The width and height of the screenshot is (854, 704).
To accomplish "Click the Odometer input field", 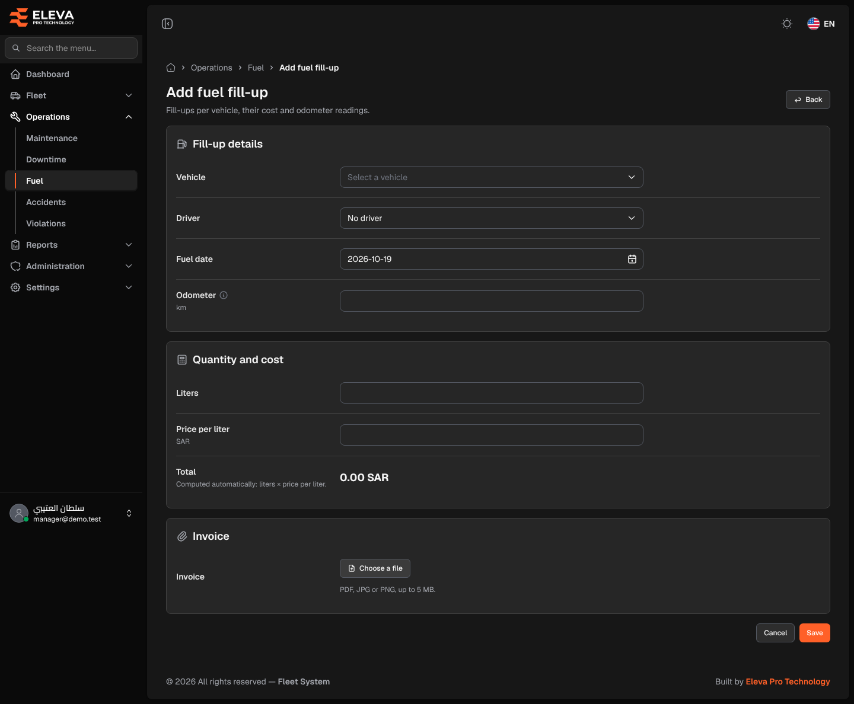I will 491,301.
